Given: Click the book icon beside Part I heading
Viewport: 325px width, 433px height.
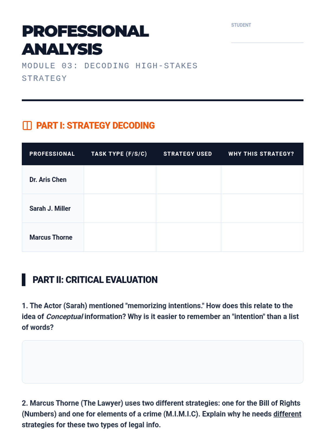Looking at the screenshot, I should [x=27, y=126].
